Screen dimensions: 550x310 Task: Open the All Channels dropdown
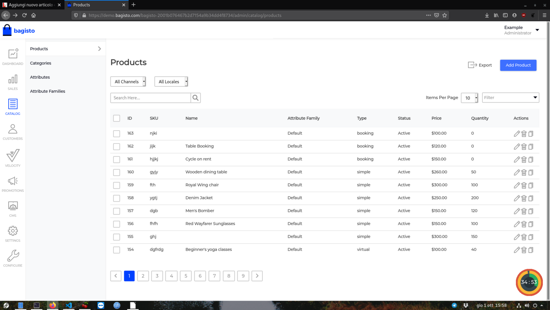click(x=128, y=82)
